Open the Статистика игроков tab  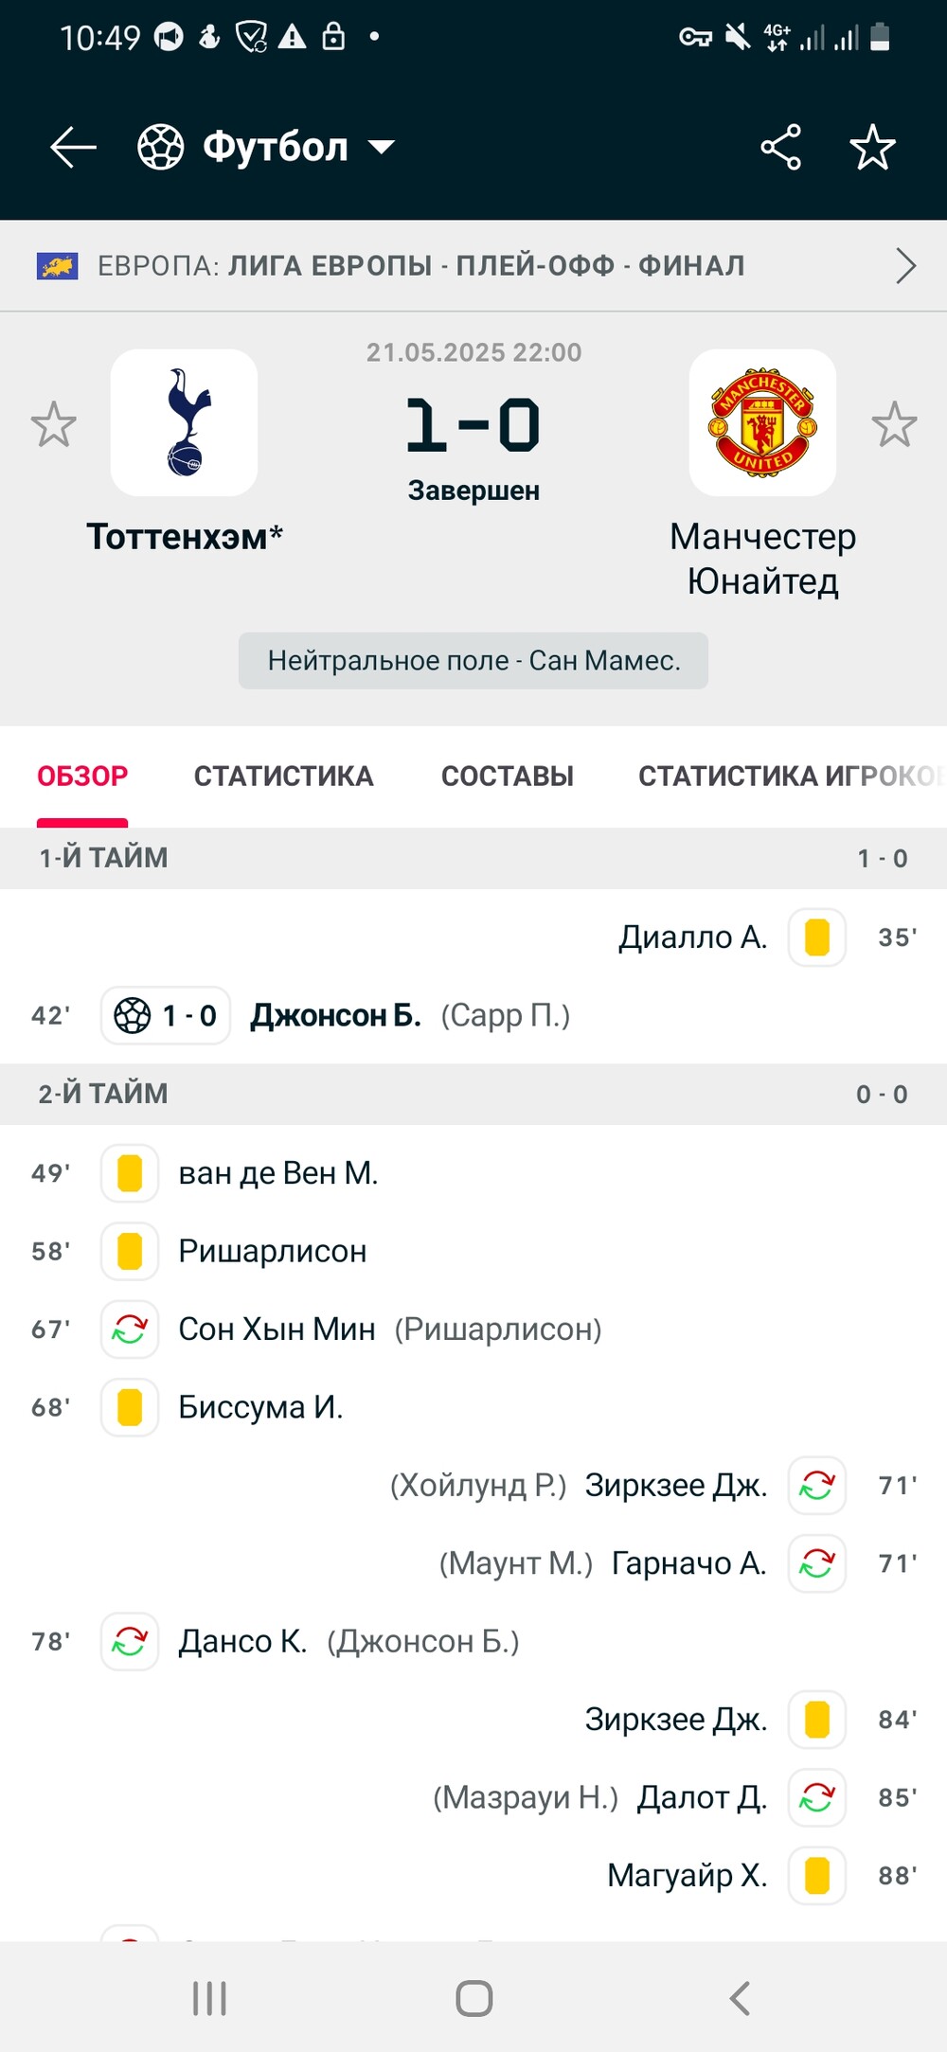792,776
